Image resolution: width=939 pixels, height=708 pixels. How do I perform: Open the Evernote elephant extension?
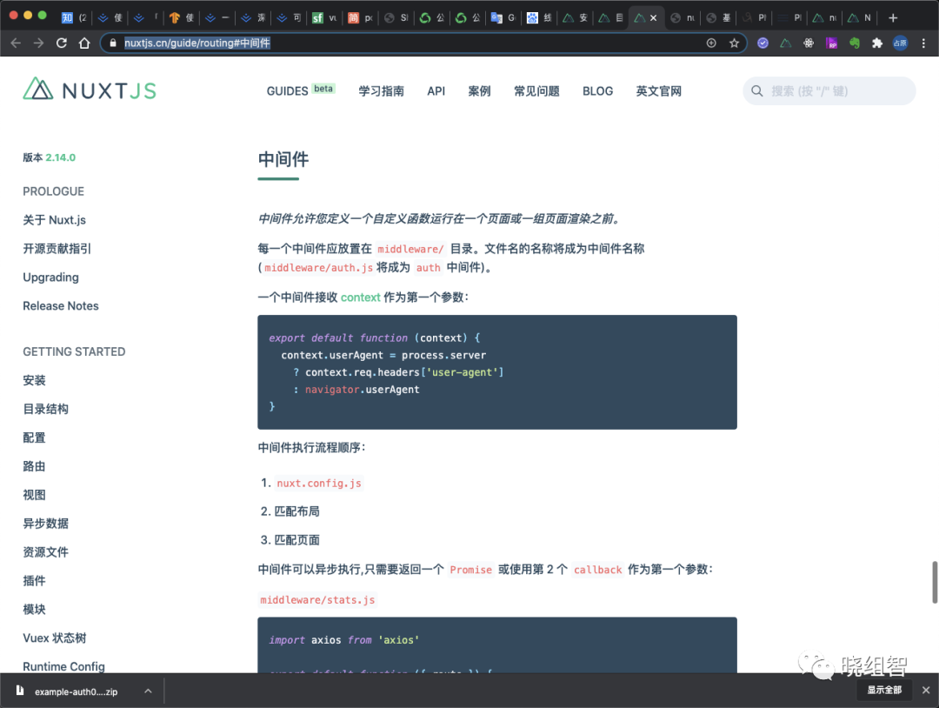855,43
